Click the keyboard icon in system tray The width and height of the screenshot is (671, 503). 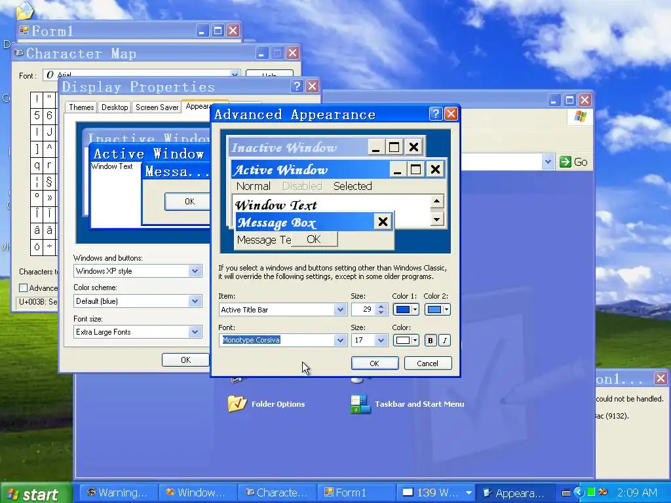pos(566,493)
